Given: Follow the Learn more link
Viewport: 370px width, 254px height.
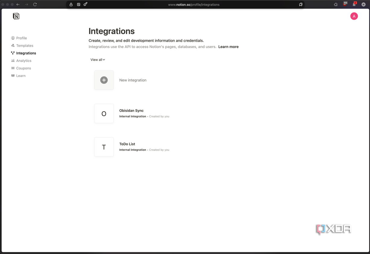Looking at the screenshot, I should pos(228,47).
